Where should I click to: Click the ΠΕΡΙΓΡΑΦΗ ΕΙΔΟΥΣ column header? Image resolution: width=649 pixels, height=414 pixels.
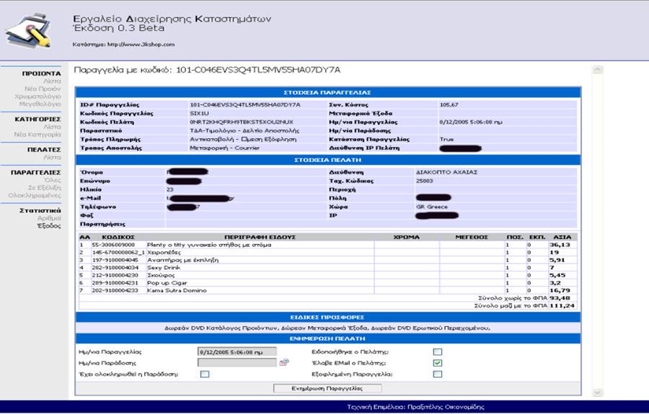[x=260, y=237]
